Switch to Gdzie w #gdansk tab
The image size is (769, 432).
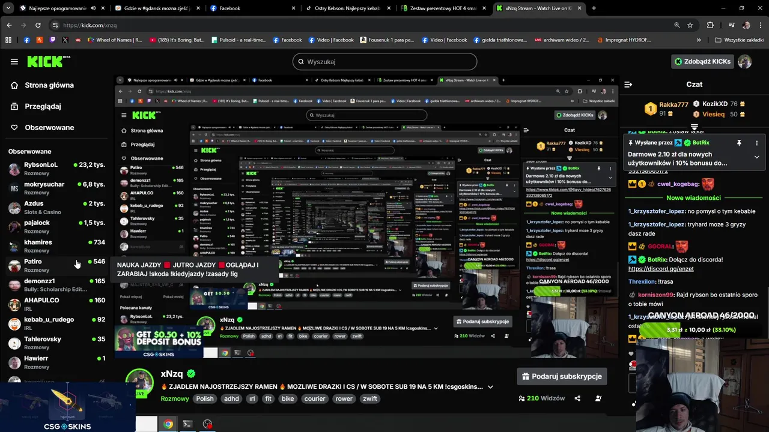point(156,8)
